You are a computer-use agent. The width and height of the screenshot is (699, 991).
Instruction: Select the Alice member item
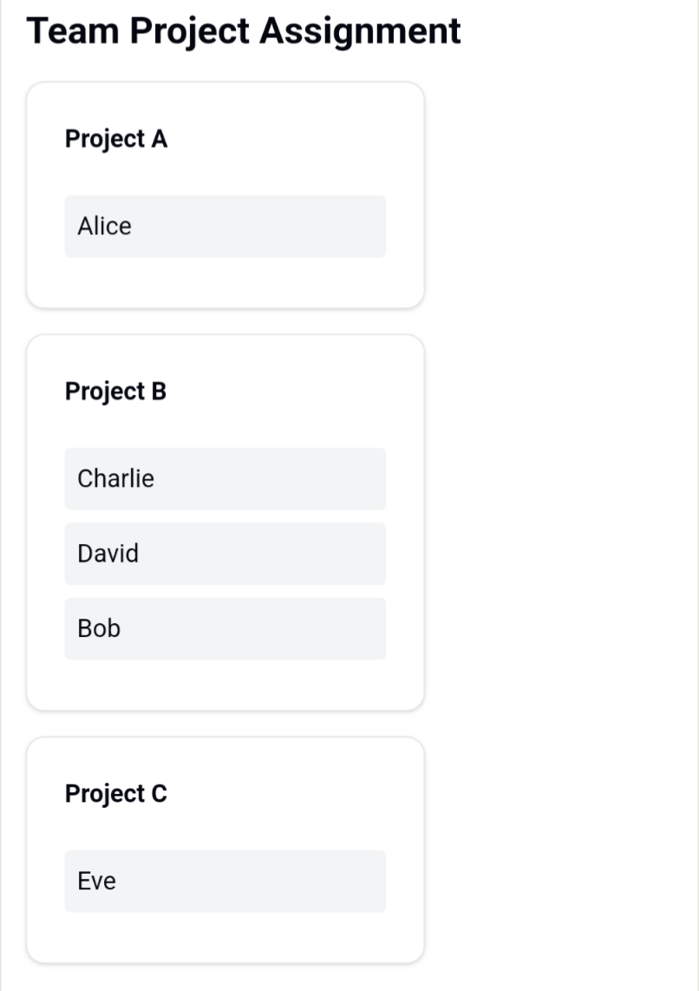coord(225,226)
